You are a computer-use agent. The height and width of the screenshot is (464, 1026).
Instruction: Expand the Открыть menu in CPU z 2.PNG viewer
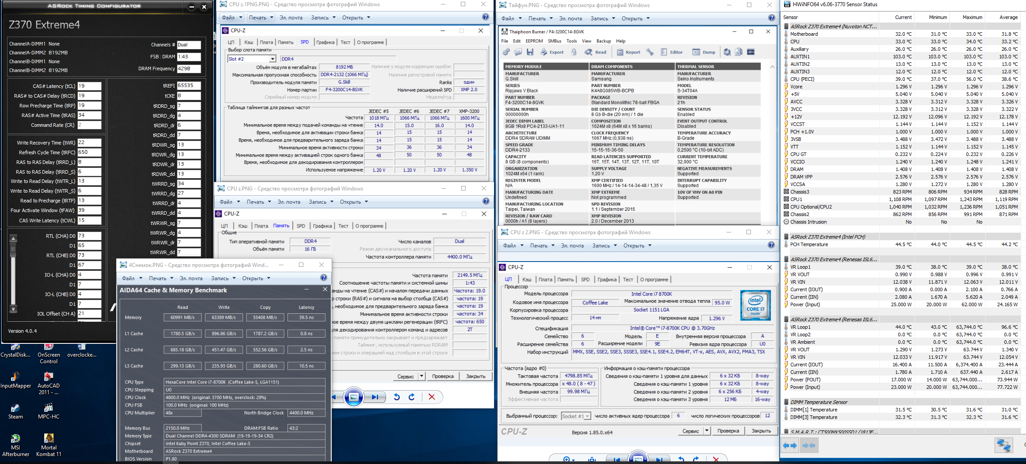(x=636, y=246)
